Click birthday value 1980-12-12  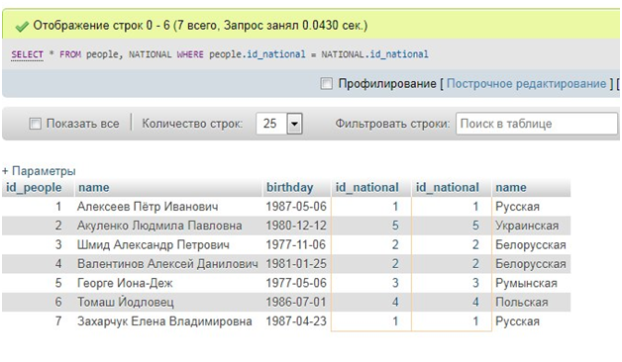(x=296, y=226)
